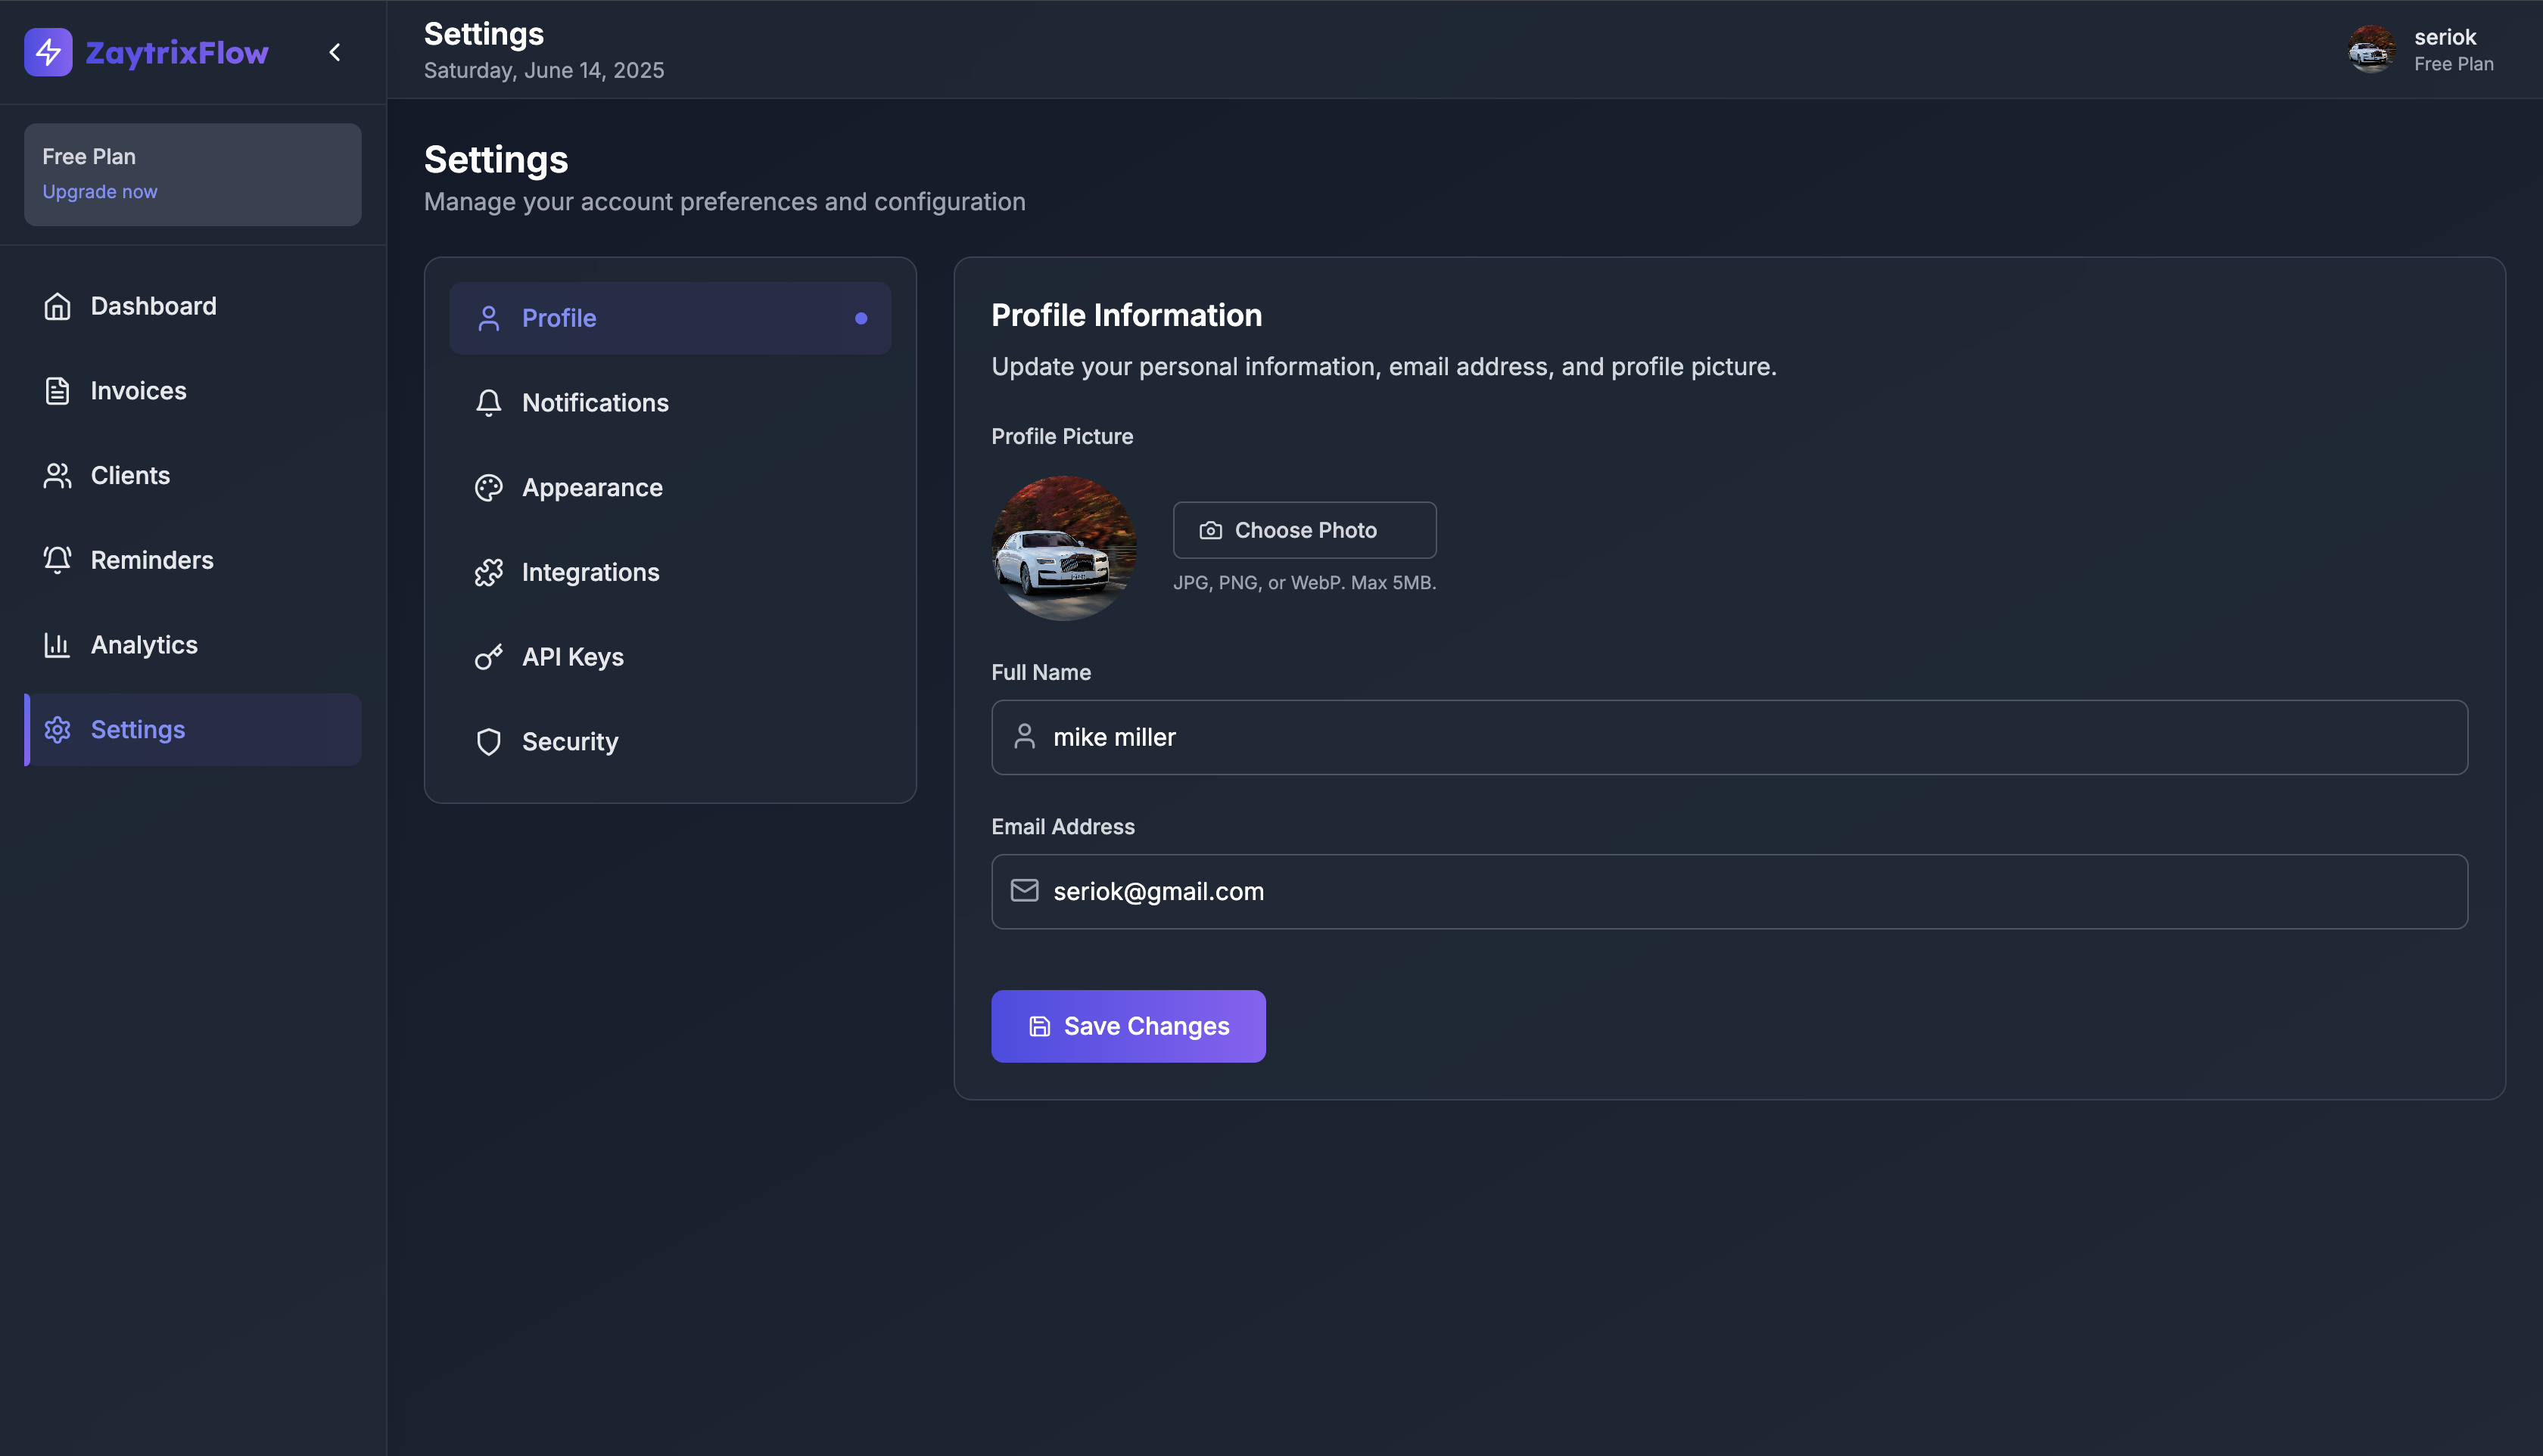Click the Integrations puzzle icon

488,572
